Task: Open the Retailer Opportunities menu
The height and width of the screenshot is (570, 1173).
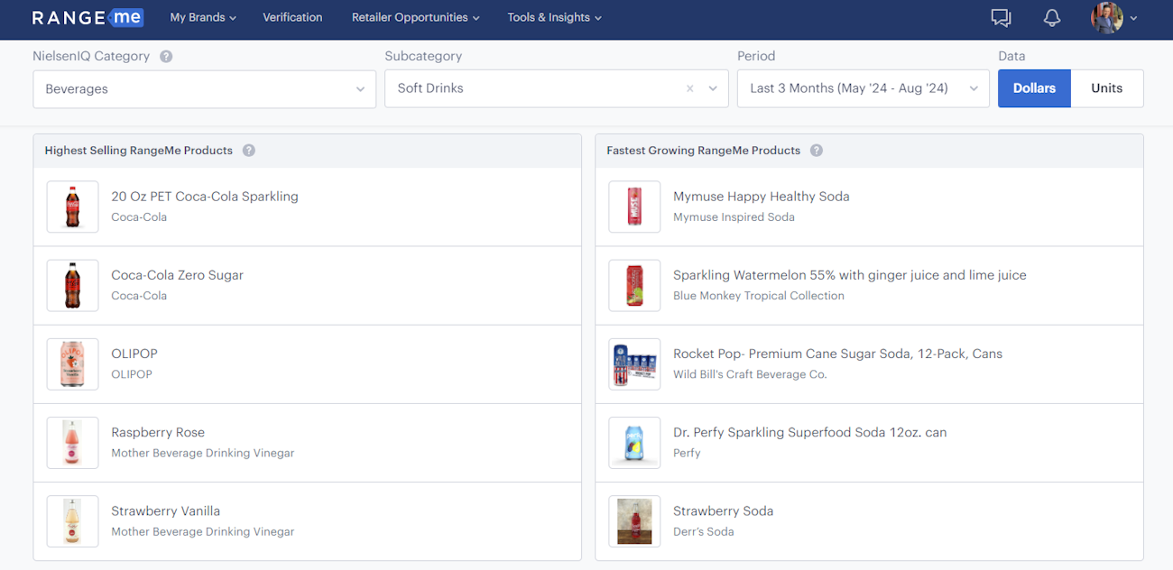Action: 415,17
